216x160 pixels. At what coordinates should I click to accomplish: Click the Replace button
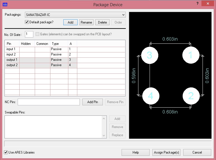(x=117, y=135)
